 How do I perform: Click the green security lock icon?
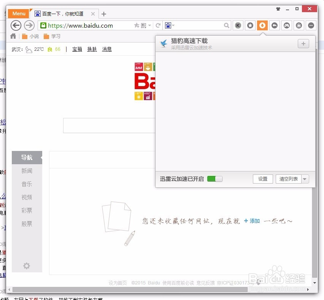point(43,25)
